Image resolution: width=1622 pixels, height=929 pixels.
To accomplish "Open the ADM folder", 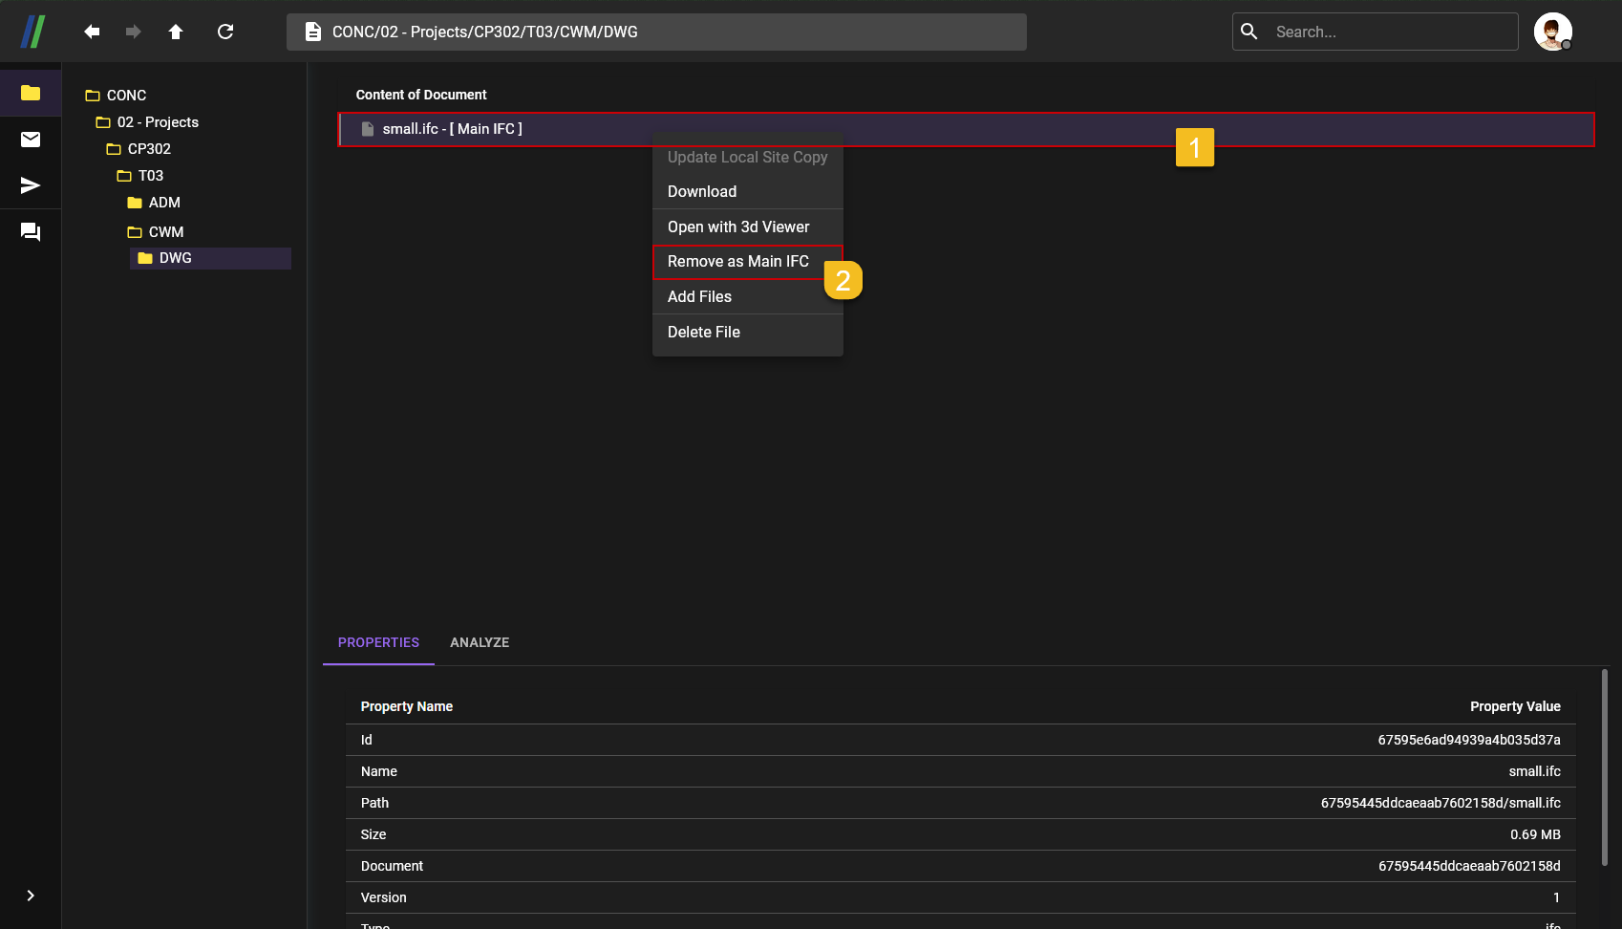I will point(163,203).
